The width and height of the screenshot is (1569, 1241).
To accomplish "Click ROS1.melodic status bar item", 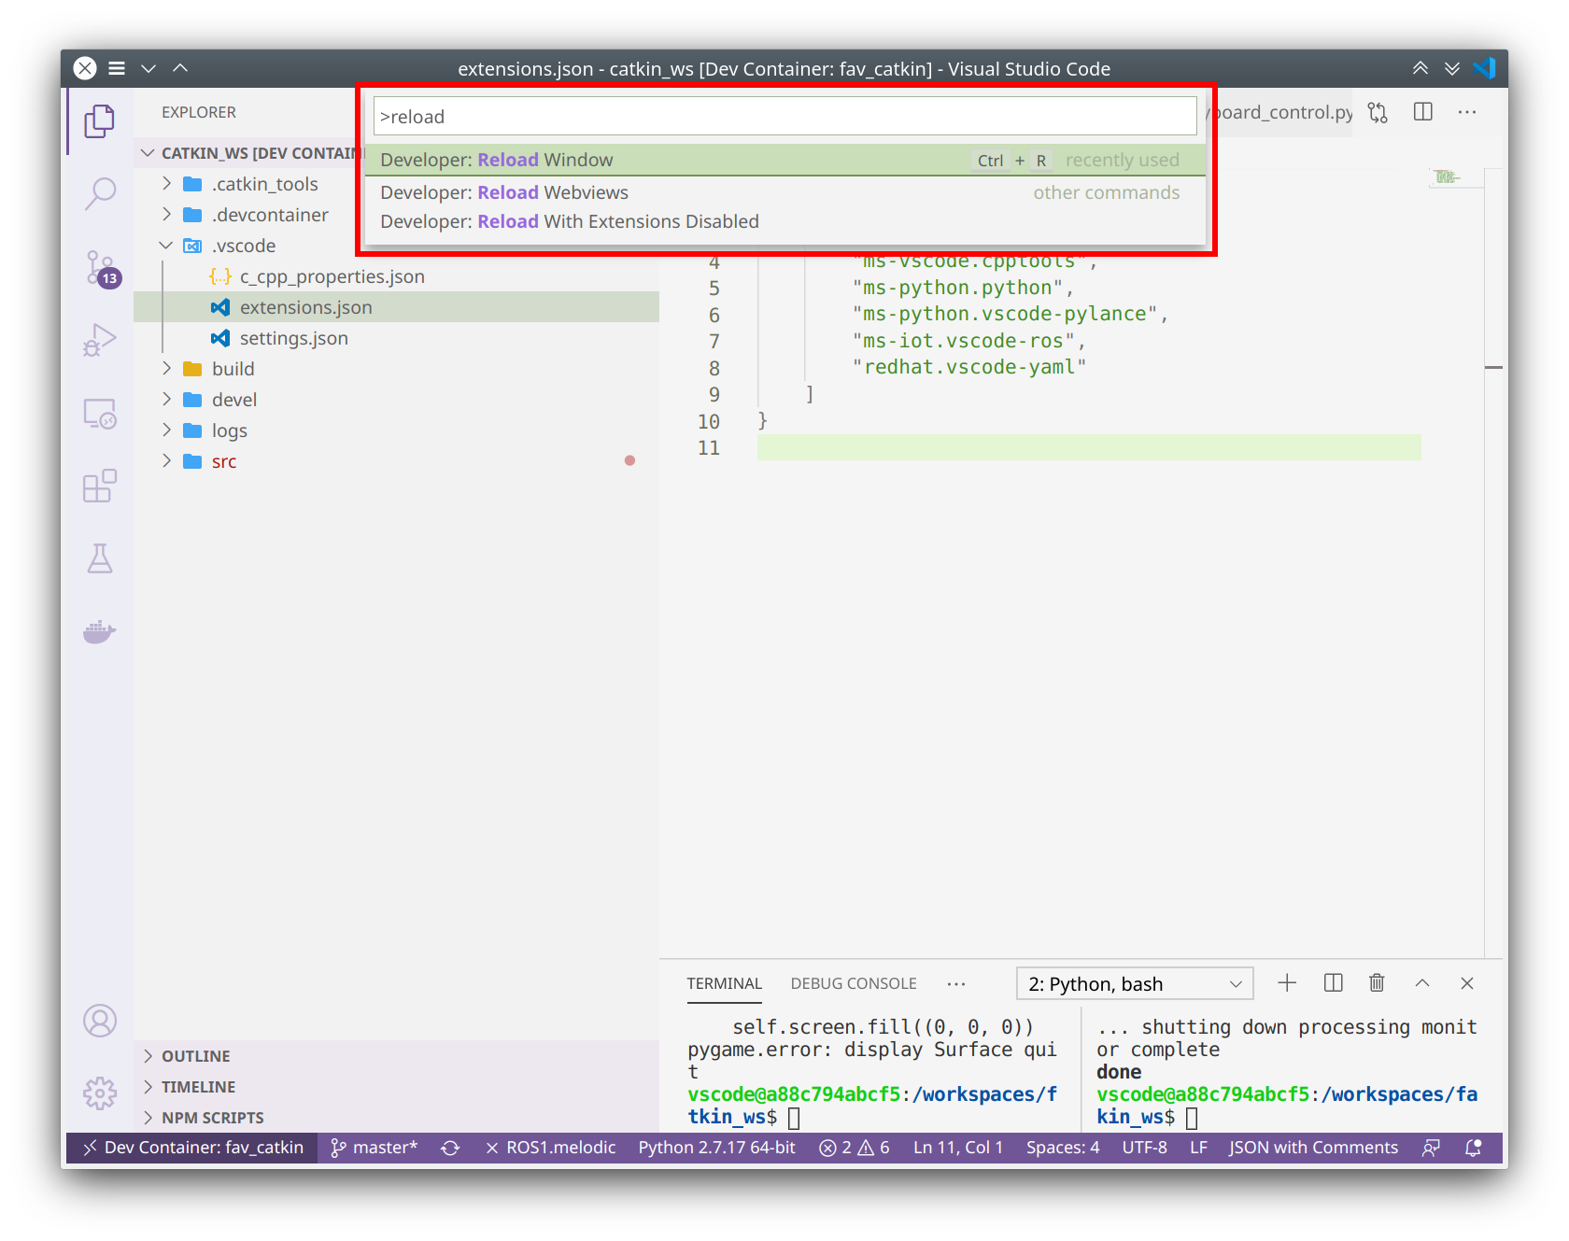I will [x=551, y=1148].
